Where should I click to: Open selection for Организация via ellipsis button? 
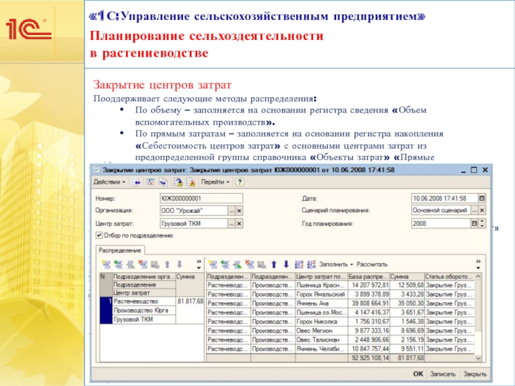[232, 211]
